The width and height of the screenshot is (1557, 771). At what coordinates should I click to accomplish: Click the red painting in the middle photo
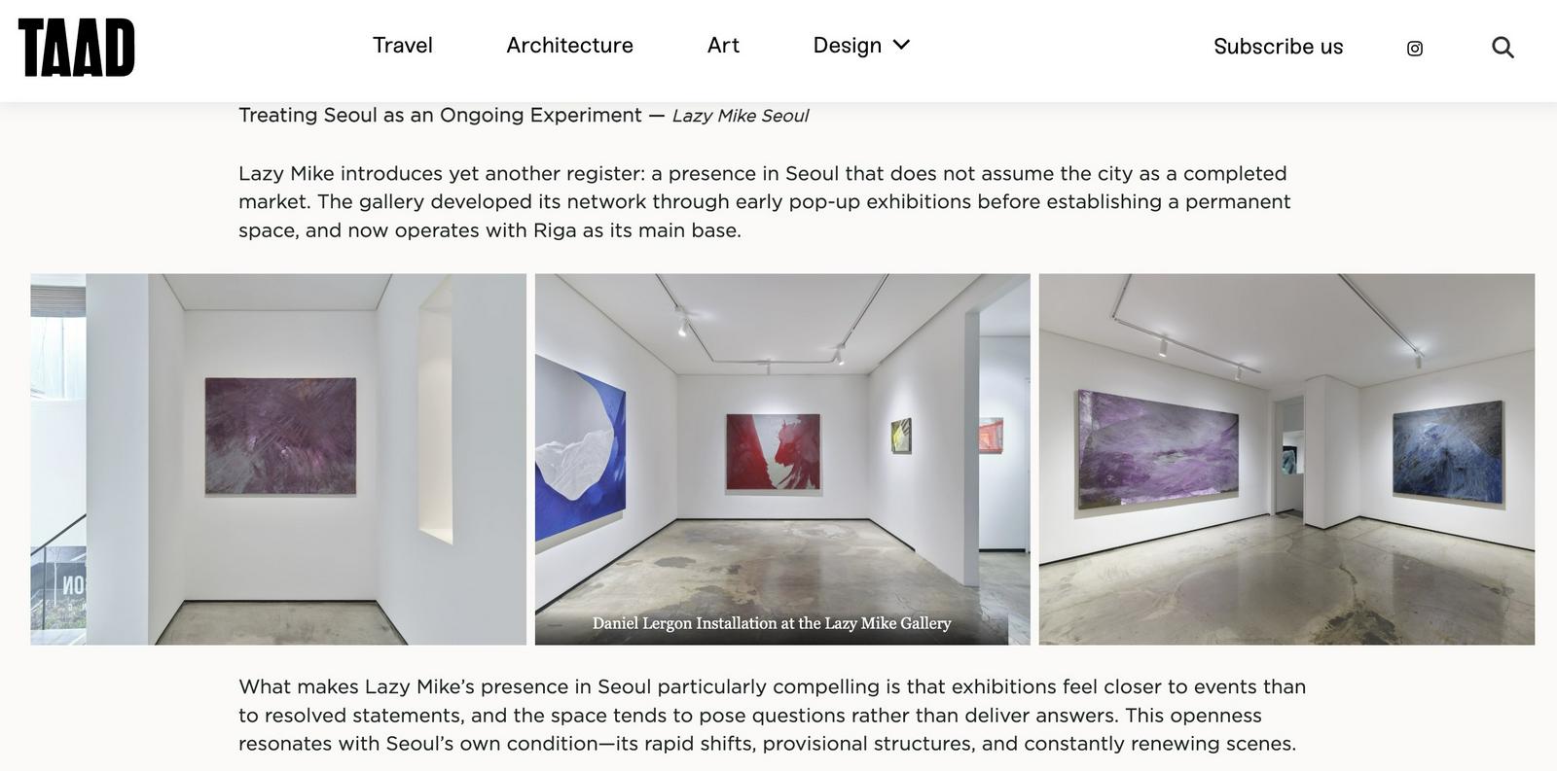coord(773,451)
